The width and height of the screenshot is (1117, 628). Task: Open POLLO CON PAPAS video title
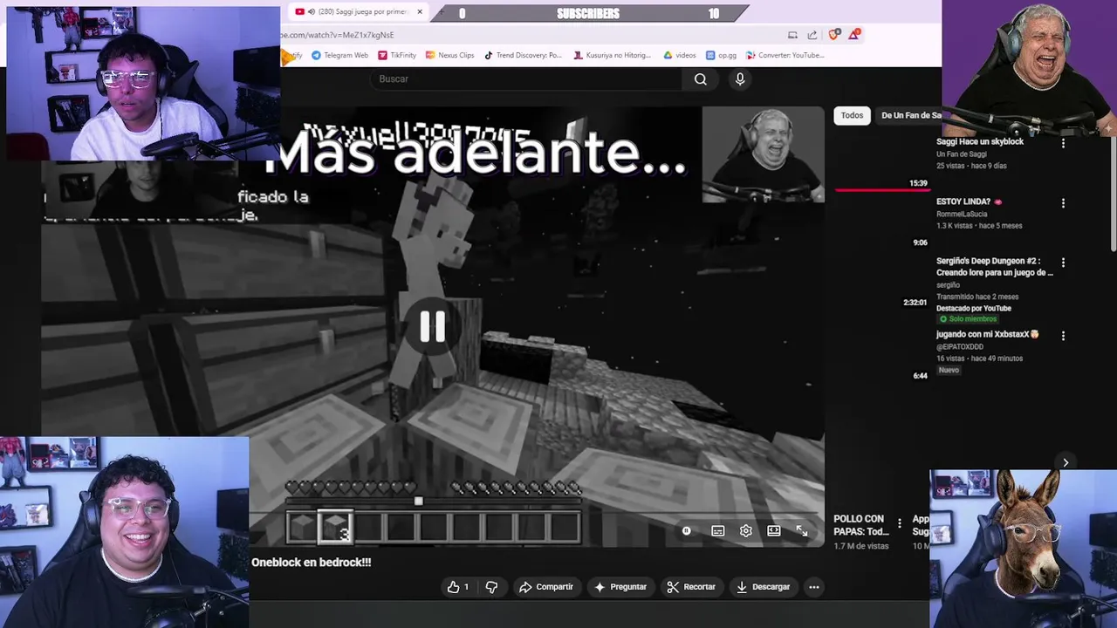tap(861, 525)
